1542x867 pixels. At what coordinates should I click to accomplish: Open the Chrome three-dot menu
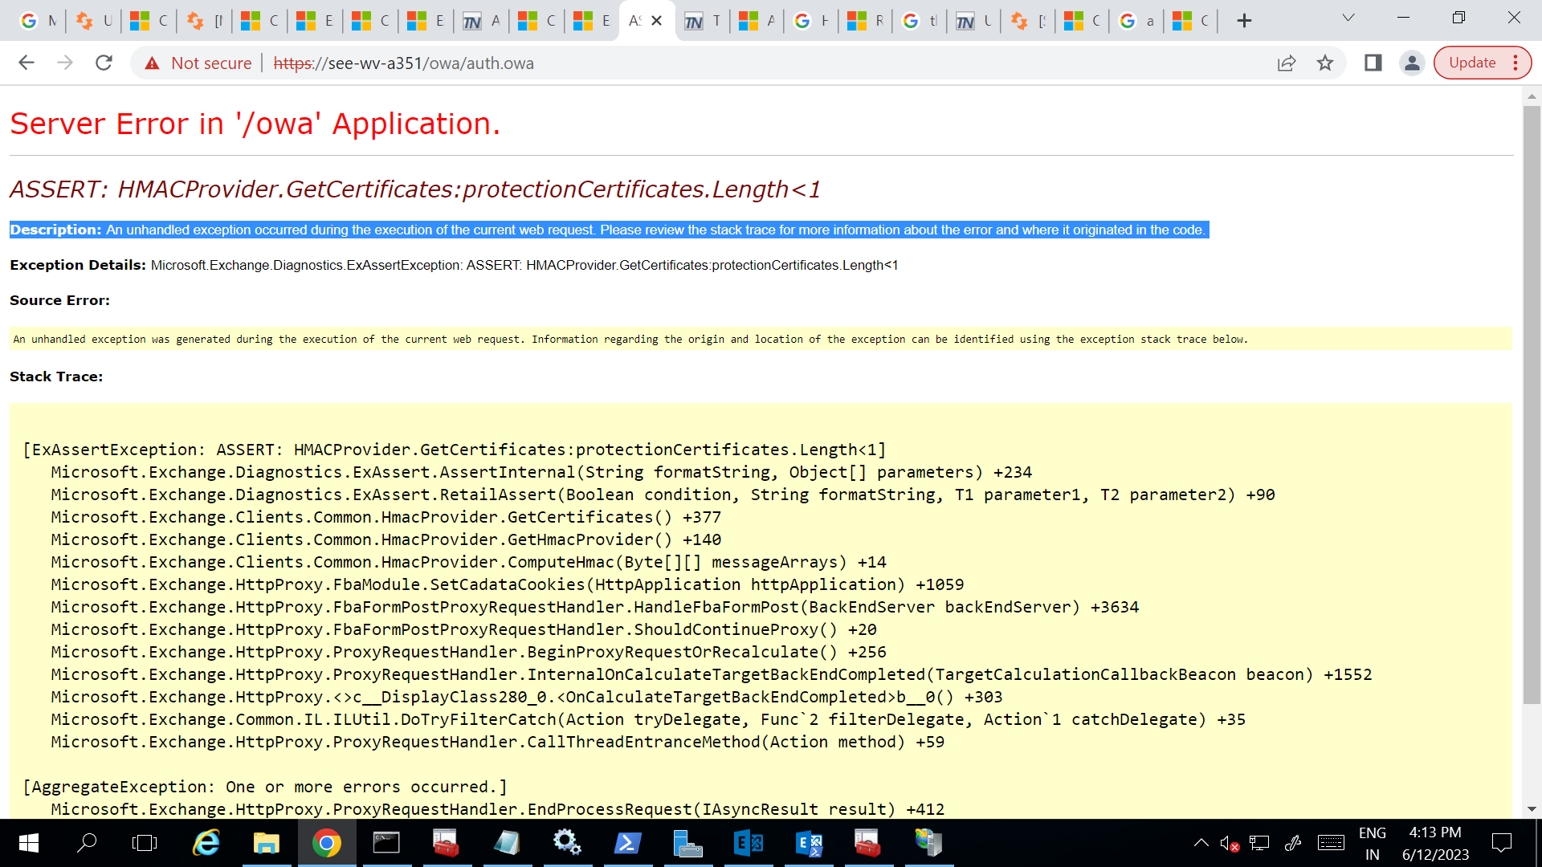1515,63
